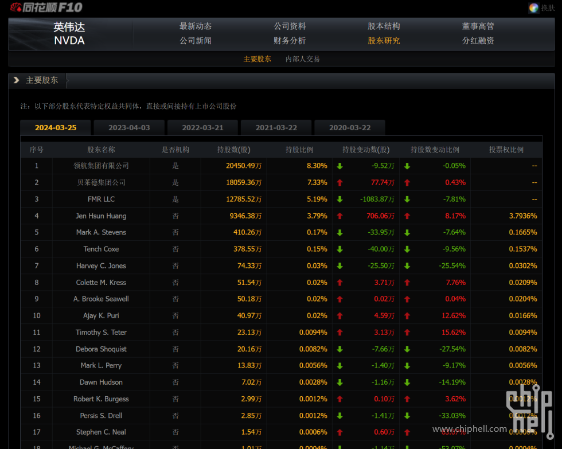This screenshot has height=449, width=562.
Task: Click the up arrow beside 8.17% ratio
Action: click(x=407, y=216)
